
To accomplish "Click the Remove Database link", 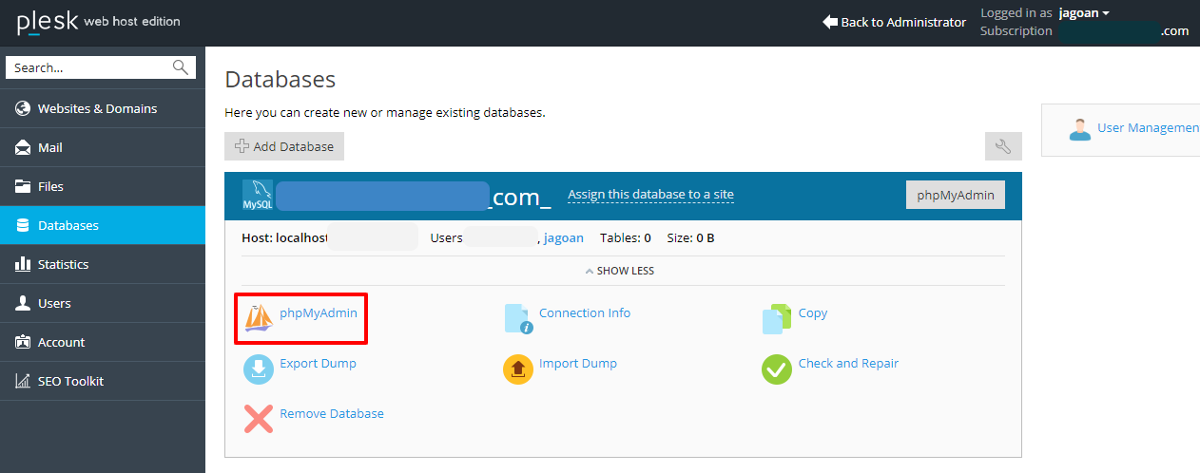I will coord(332,413).
